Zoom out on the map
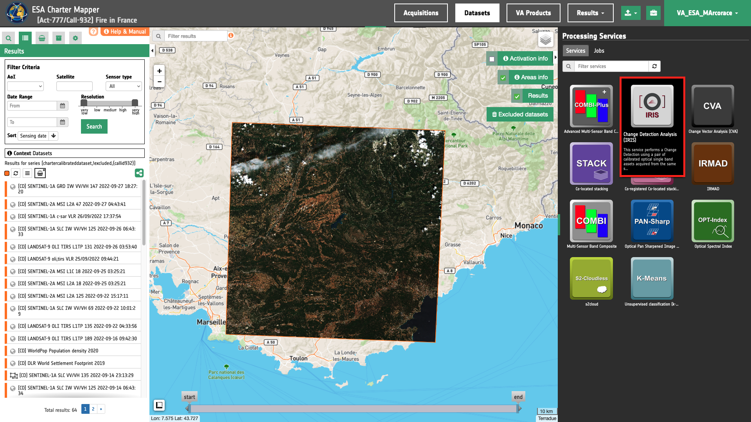The image size is (751, 422). (x=159, y=82)
